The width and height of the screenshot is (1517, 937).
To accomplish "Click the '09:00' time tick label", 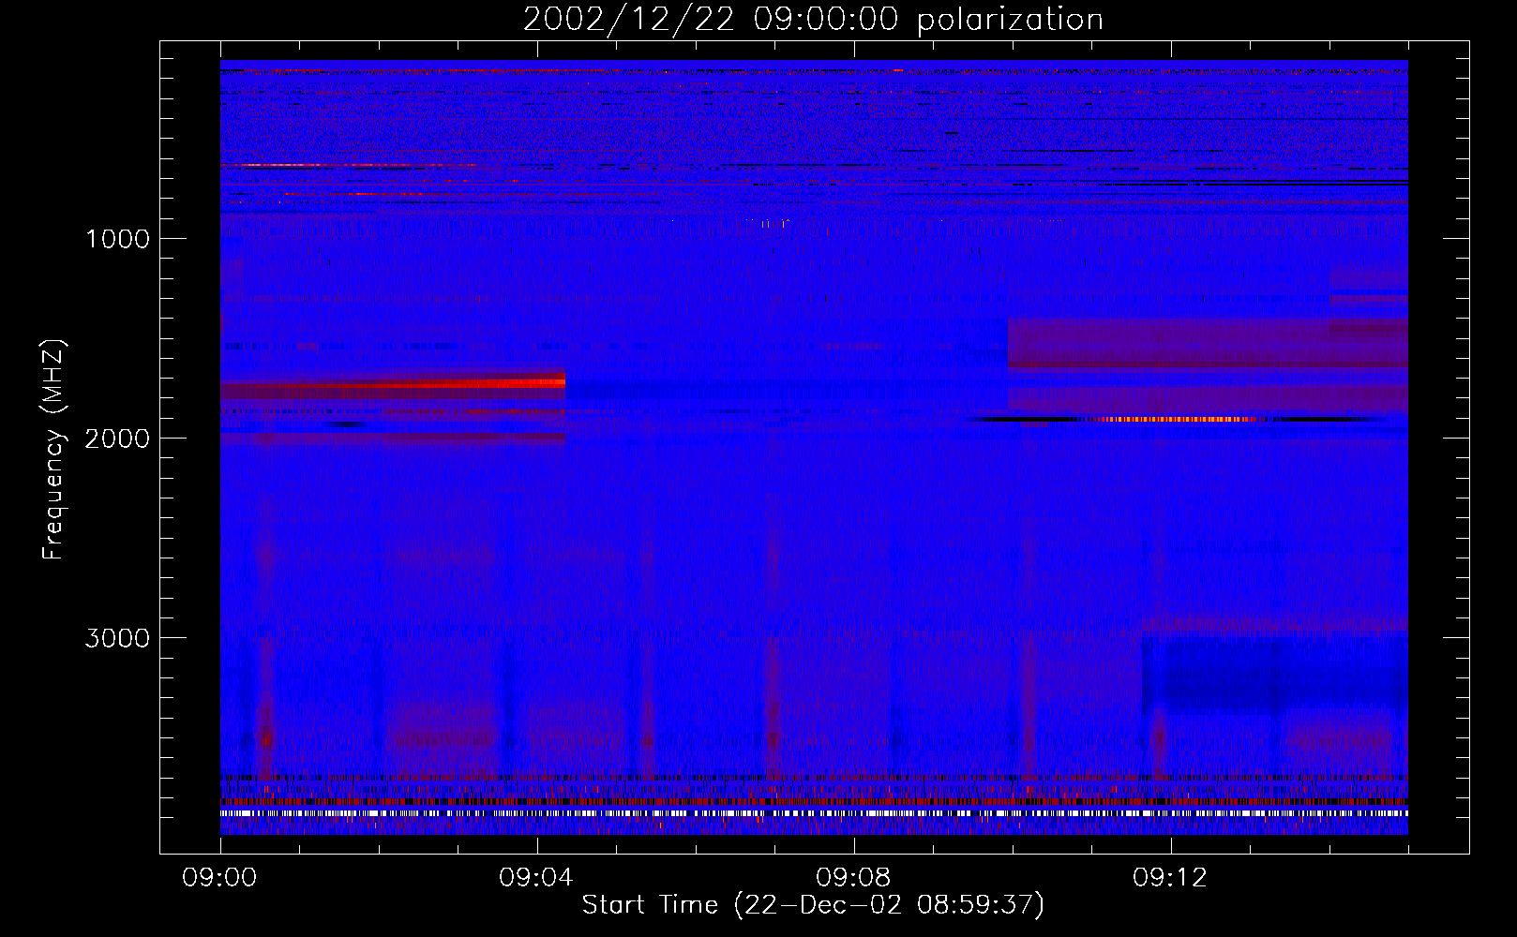I will (x=220, y=877).
